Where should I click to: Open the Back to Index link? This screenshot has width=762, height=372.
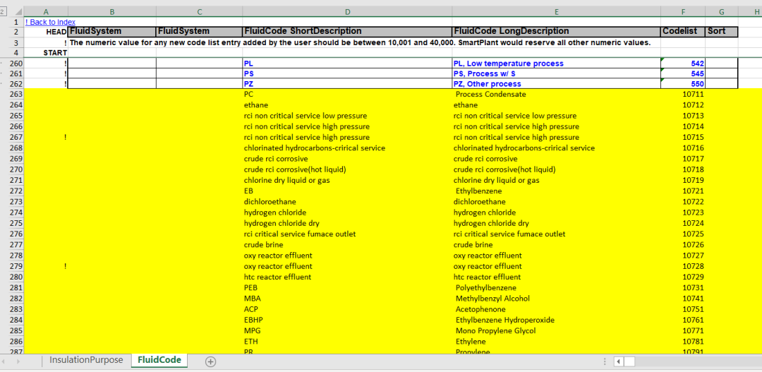coord(50,22)
